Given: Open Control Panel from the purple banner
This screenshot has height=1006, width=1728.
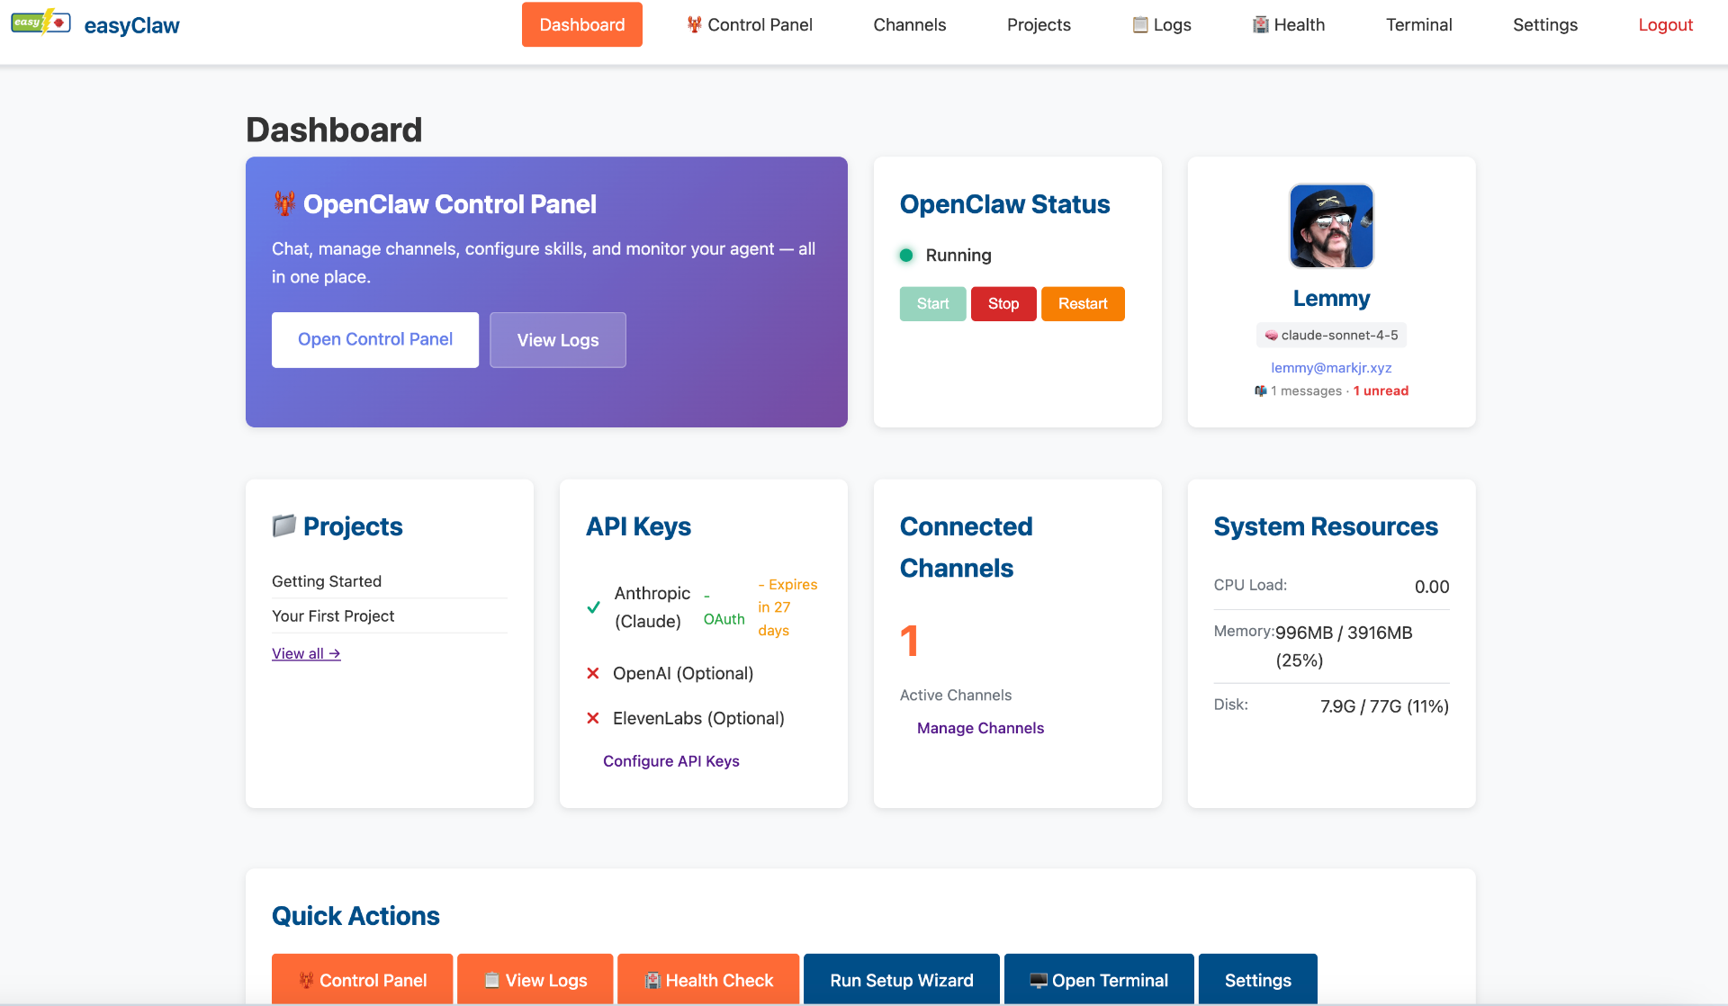Looking at the screenshot, I should 374,339.
